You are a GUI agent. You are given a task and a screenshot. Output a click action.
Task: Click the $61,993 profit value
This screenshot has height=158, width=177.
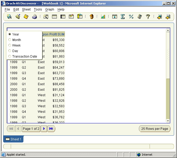58,56
